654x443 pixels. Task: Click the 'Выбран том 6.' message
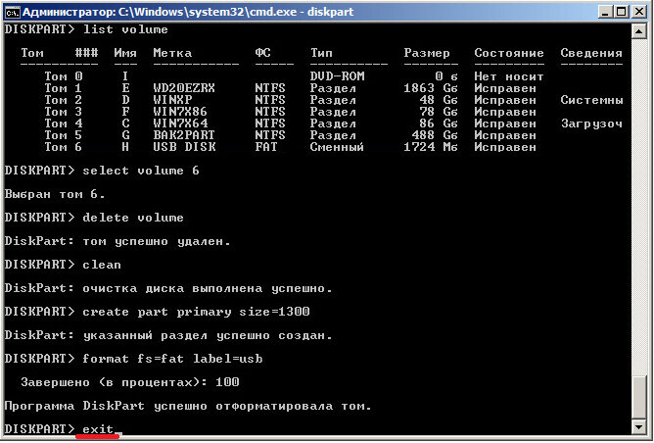click(x=55, y=195)
